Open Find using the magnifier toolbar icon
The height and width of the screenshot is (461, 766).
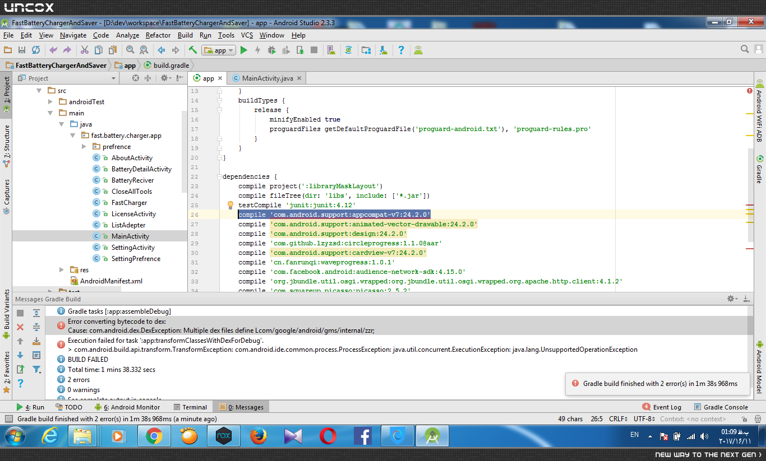130,50
